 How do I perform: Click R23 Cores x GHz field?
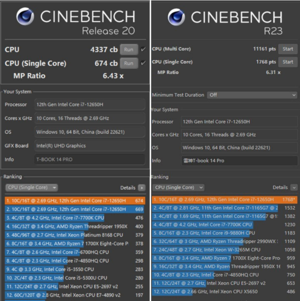coord(239,135)
